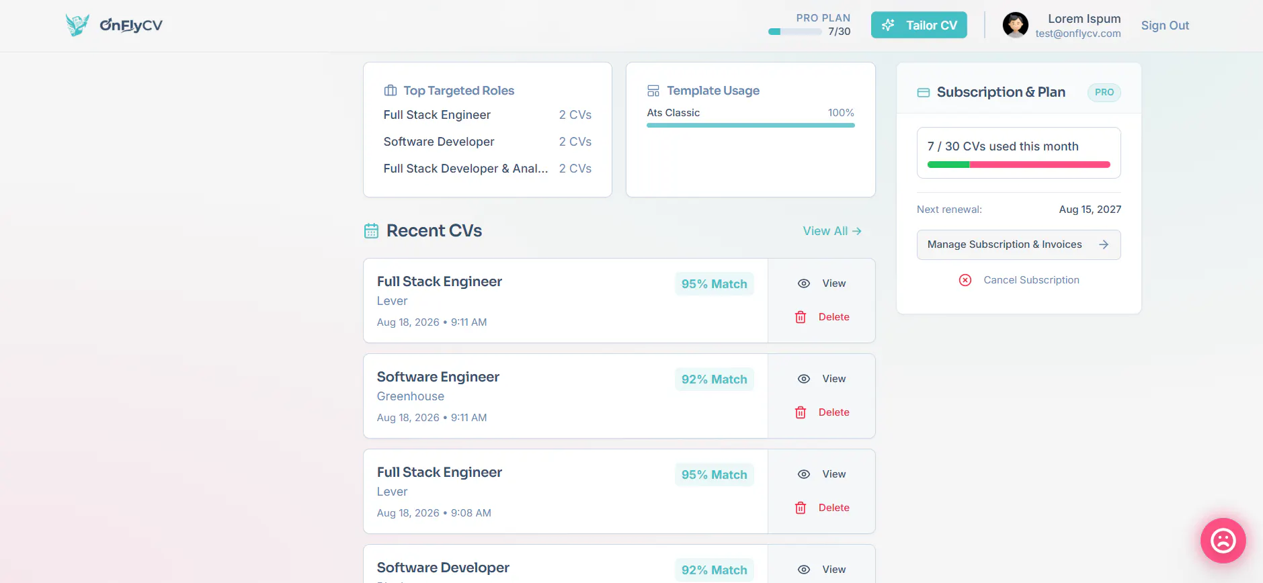The height and width of the screenshot is (583, 1263).
Task: Click the 95% Match badge on 9:11 AM CV
Action: click(714, 284)
